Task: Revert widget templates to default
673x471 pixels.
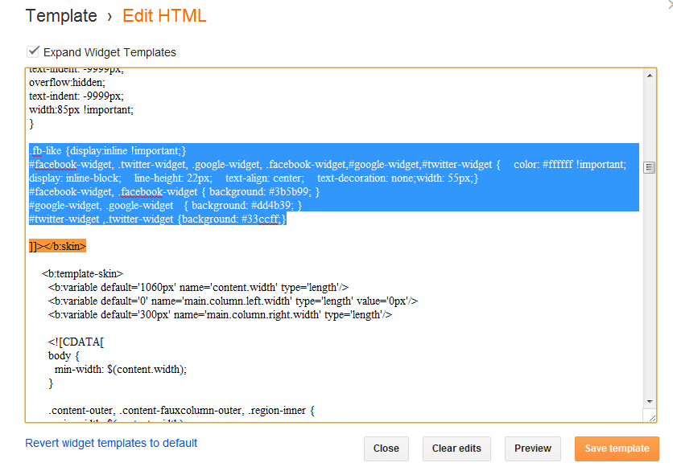Action: [x=111, y=443]
